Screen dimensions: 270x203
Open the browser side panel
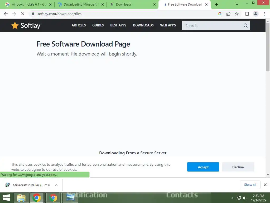click(247, 14)
